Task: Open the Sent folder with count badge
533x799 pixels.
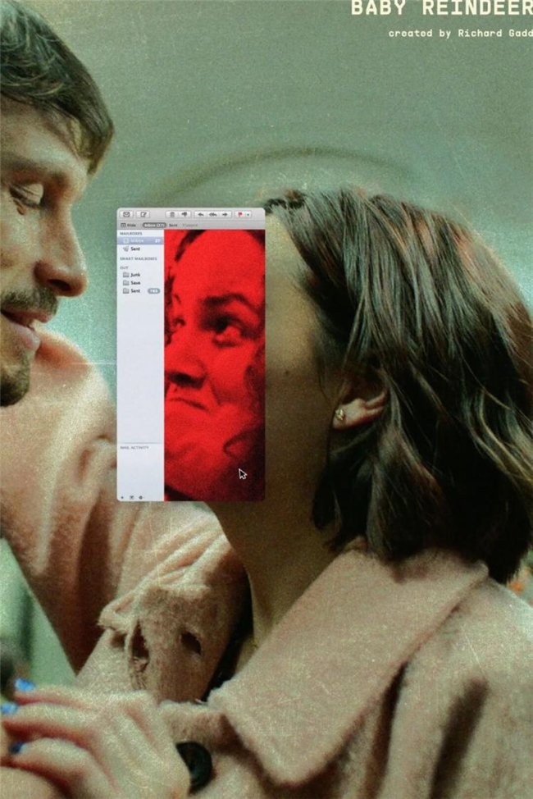Action: pyautogui.click(x=135, y=290)
